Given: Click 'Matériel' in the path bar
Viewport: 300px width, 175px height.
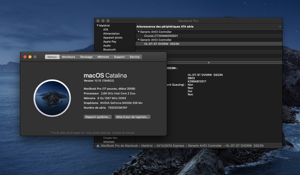Looking at the screenshot, I should coord(147,146).
